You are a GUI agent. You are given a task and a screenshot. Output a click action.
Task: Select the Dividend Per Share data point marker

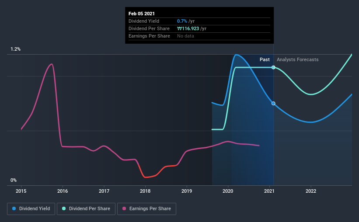(x=273, y=67)
